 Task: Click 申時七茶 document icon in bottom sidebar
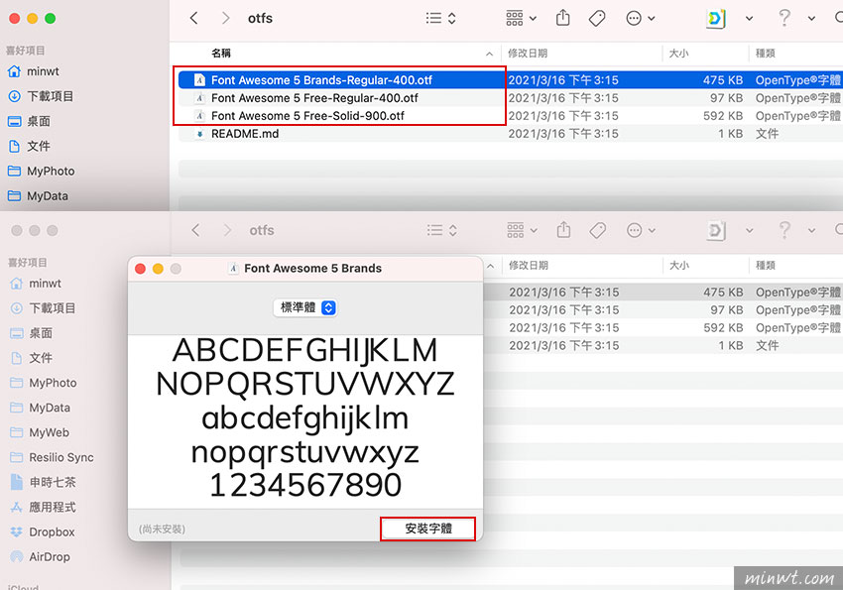[x=17, y=482]
